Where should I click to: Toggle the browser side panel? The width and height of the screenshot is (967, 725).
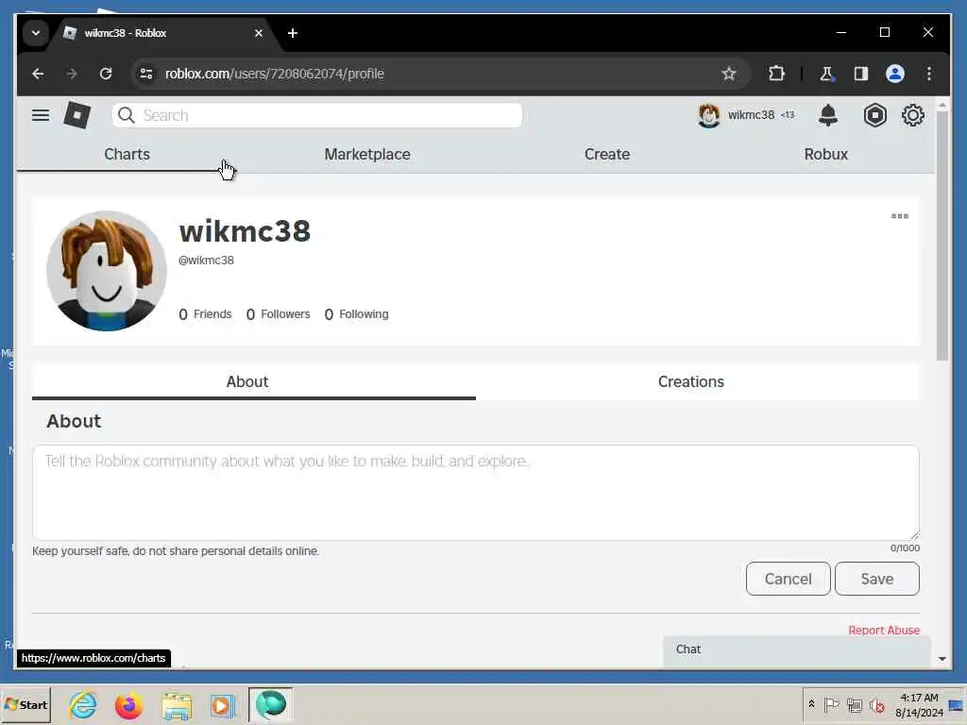[860, 74]
